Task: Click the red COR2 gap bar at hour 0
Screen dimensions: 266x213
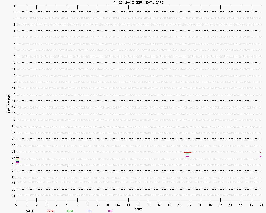Action: tap(18, 159)
